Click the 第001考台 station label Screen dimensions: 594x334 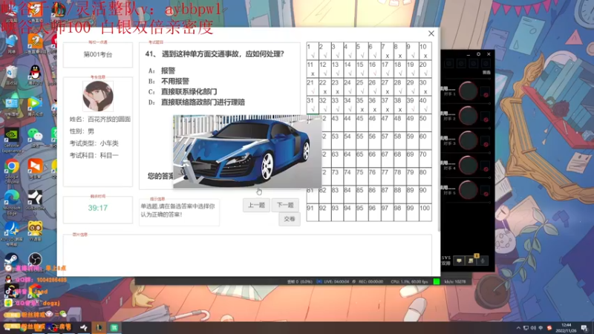click(x=98, y=54)
